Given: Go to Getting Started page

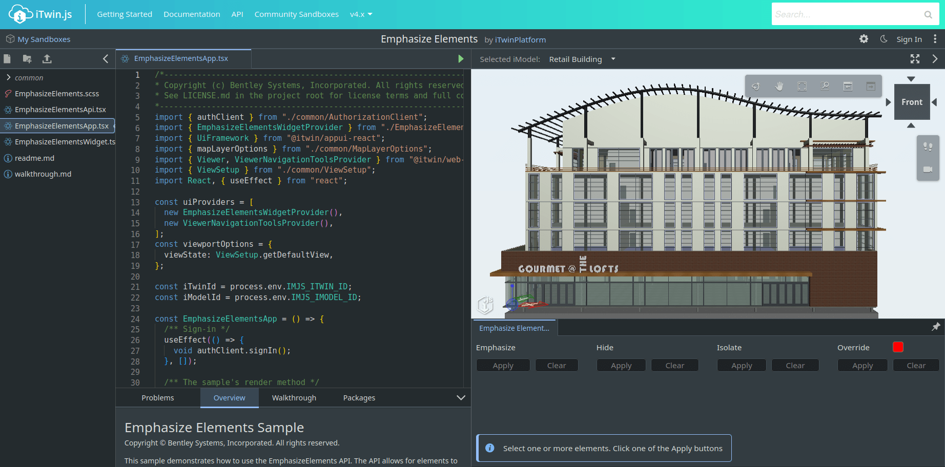Looking at the screenshot, I should (x=125, y=14).
